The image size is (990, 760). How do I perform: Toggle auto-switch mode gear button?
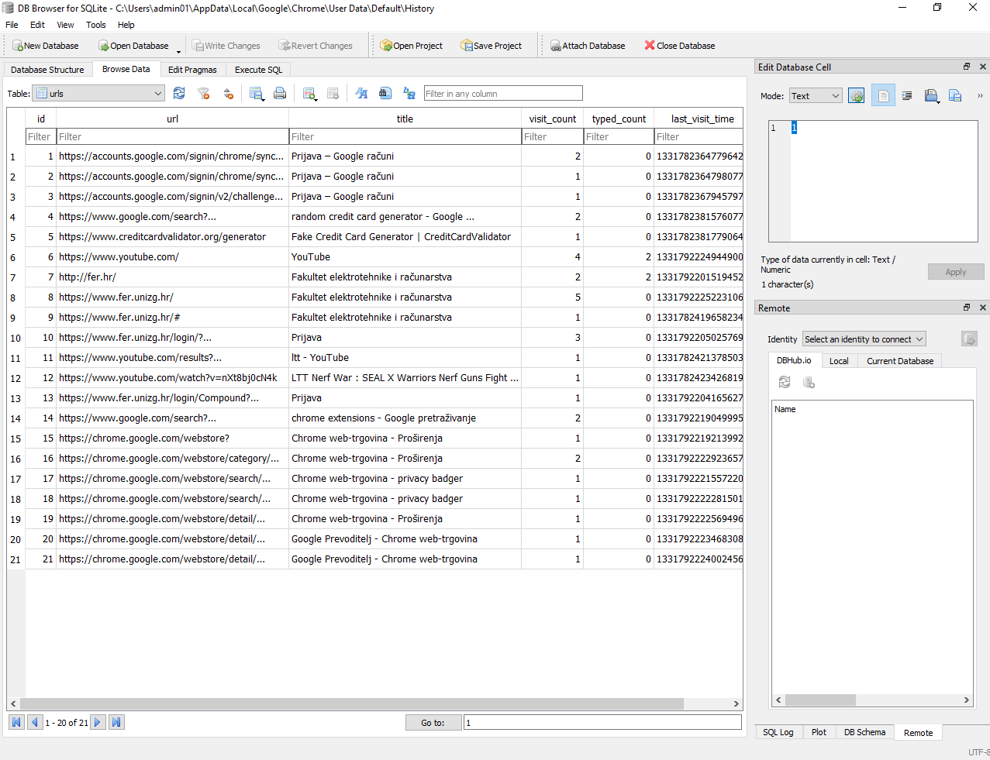[856, 96]
